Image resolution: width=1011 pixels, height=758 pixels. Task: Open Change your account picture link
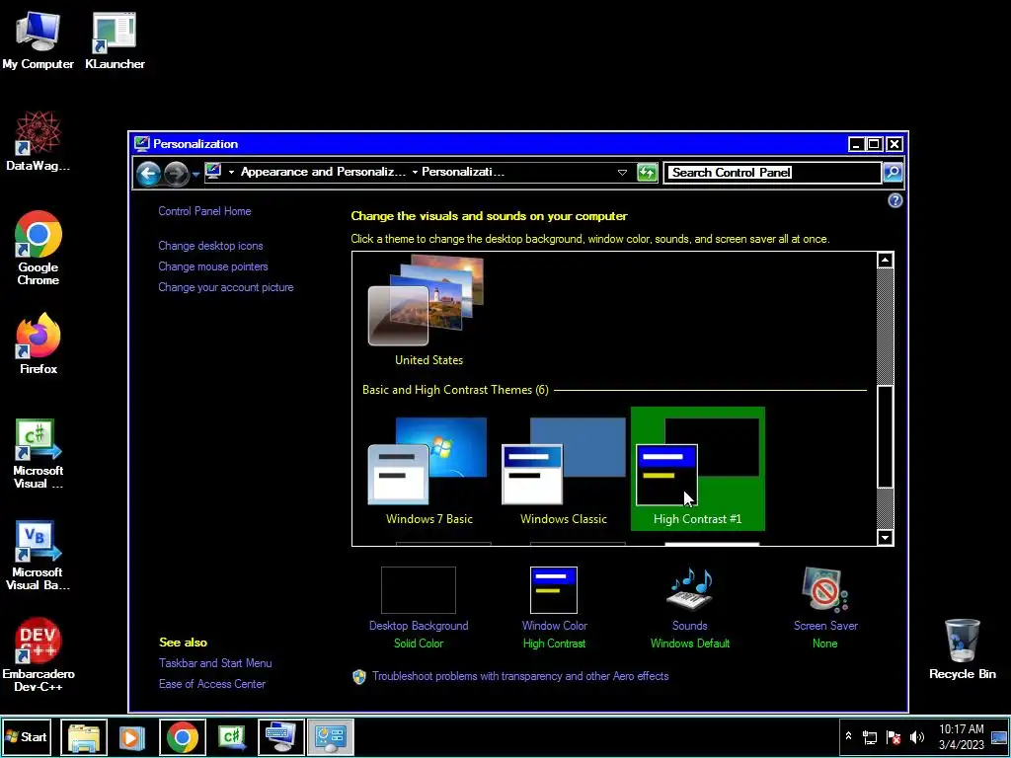(226, 287)
